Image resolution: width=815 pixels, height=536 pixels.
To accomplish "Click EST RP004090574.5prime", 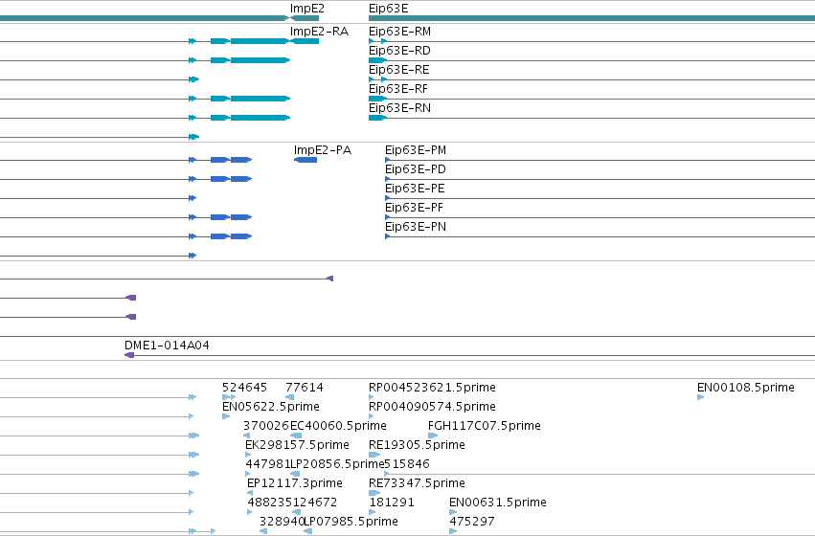I will tap(432, 407).
